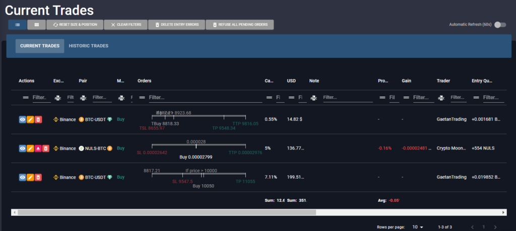
Task: Click the NULS-BTC pair cell
Action: [x=95, y=148]
